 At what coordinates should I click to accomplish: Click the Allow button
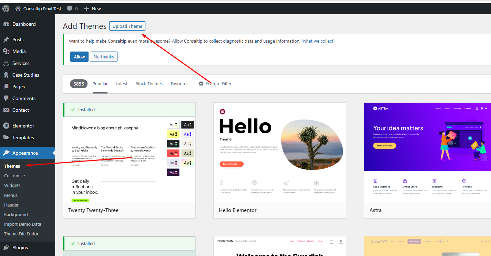(79, 57)
